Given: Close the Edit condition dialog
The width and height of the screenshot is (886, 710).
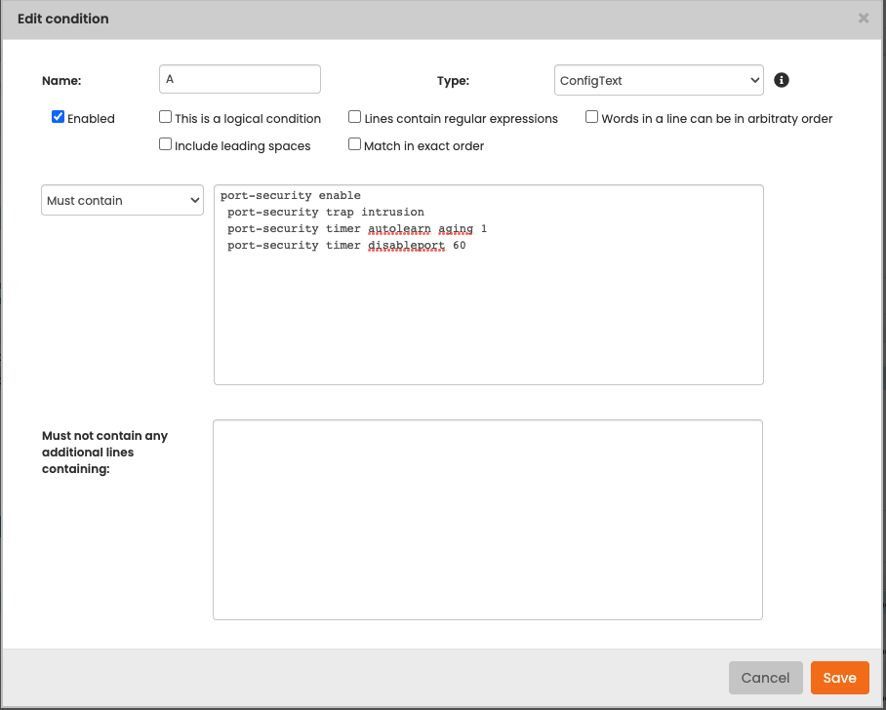Looking at the screenshot, I should (863, 19).
